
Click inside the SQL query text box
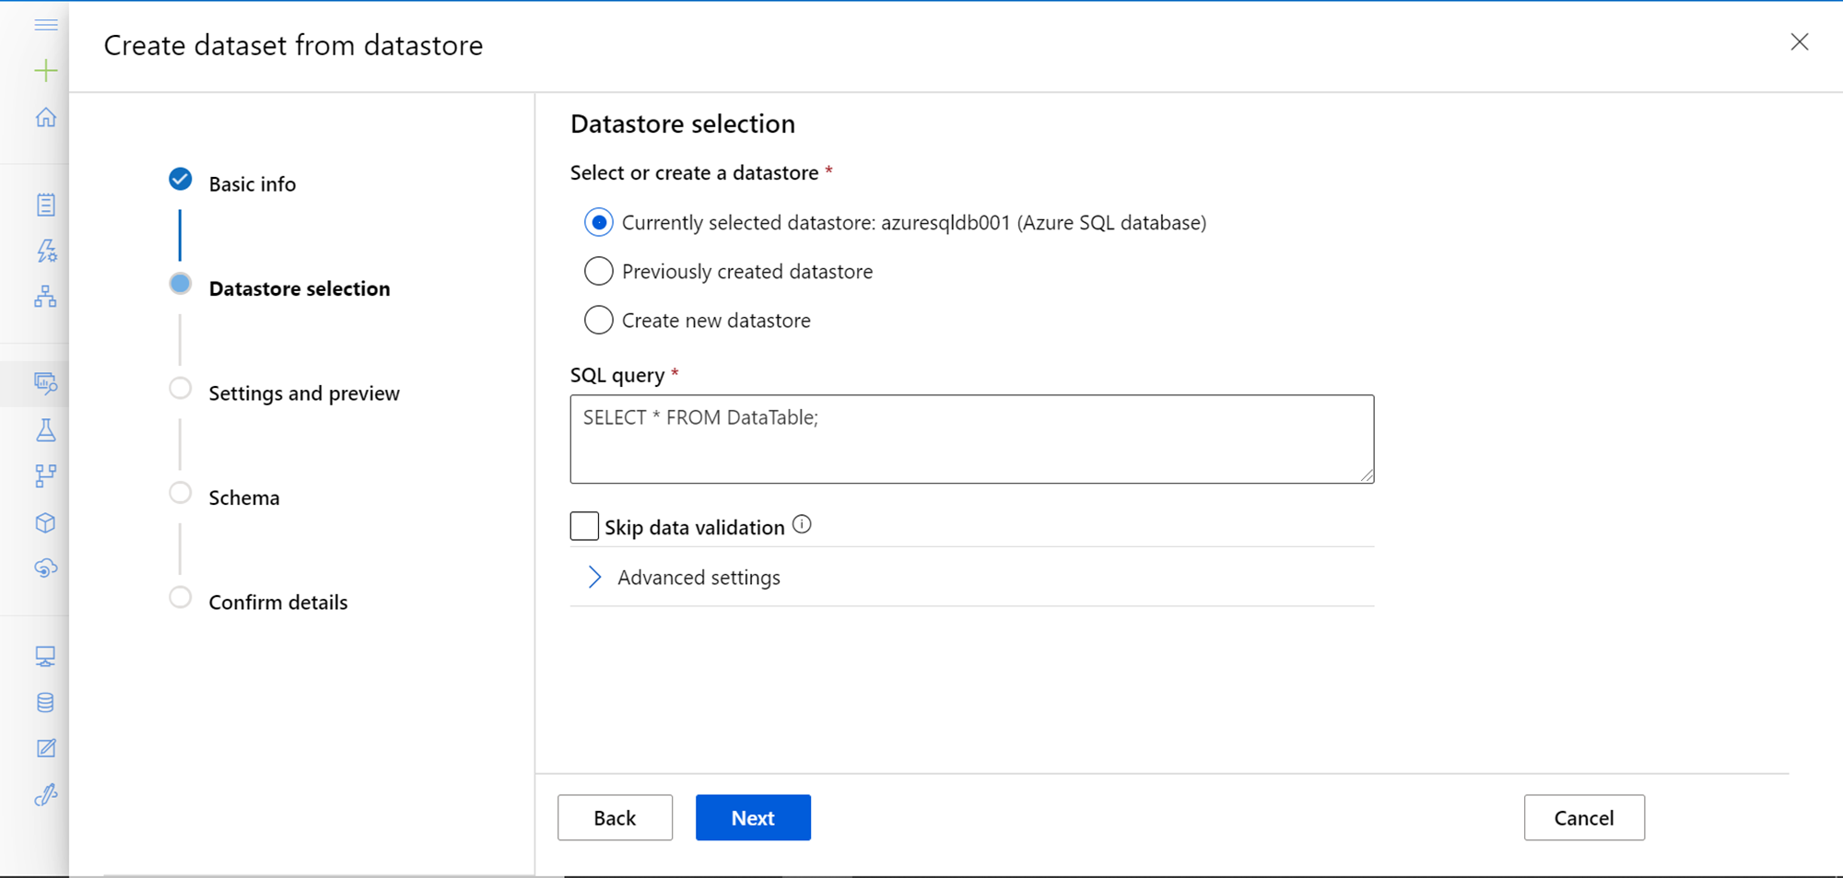(971, 439)
